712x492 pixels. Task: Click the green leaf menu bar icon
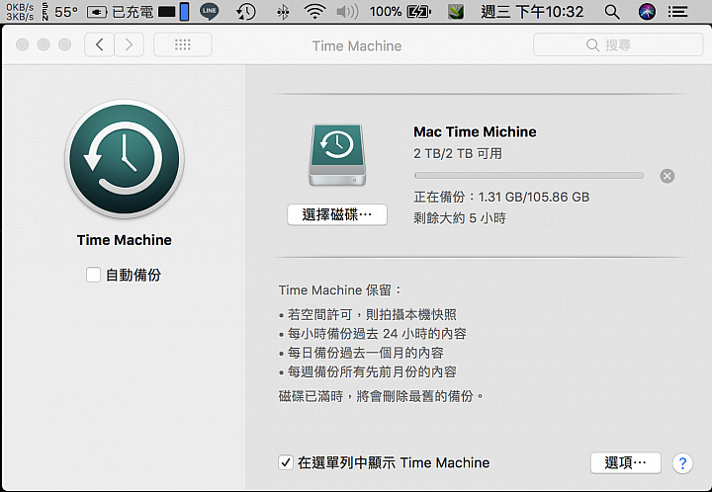456,11
